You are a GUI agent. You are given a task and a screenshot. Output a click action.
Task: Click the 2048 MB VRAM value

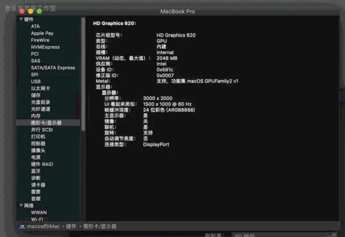point(167,58)
